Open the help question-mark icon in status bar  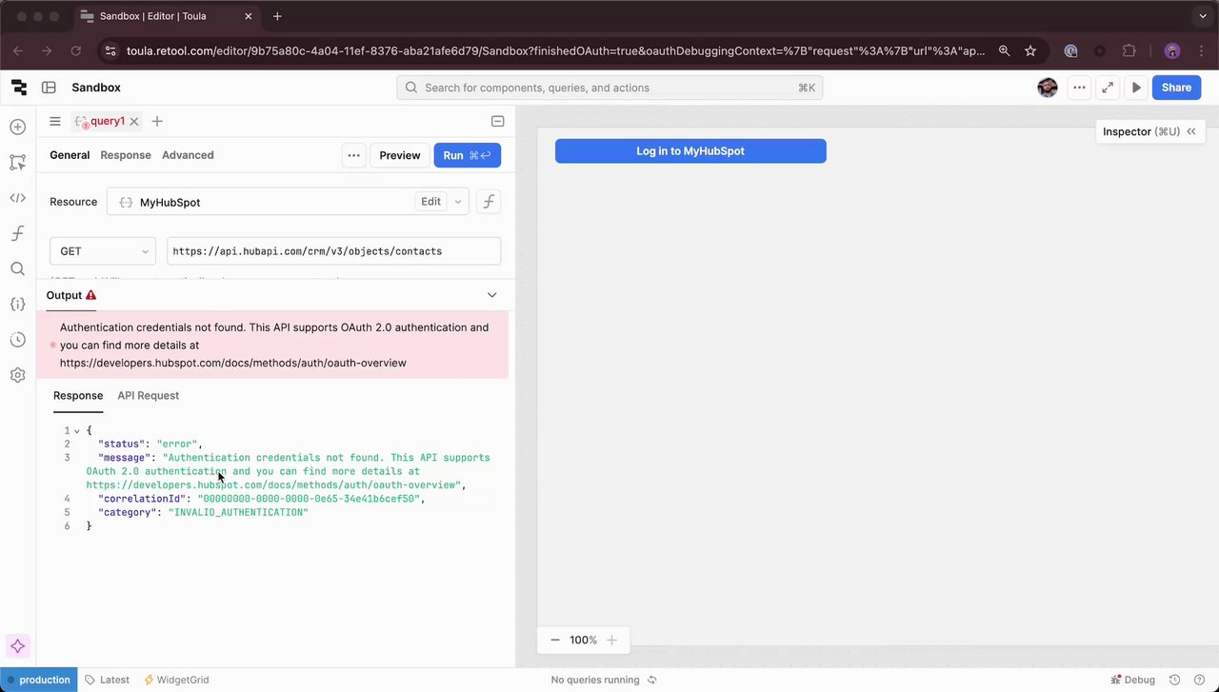1199,680
